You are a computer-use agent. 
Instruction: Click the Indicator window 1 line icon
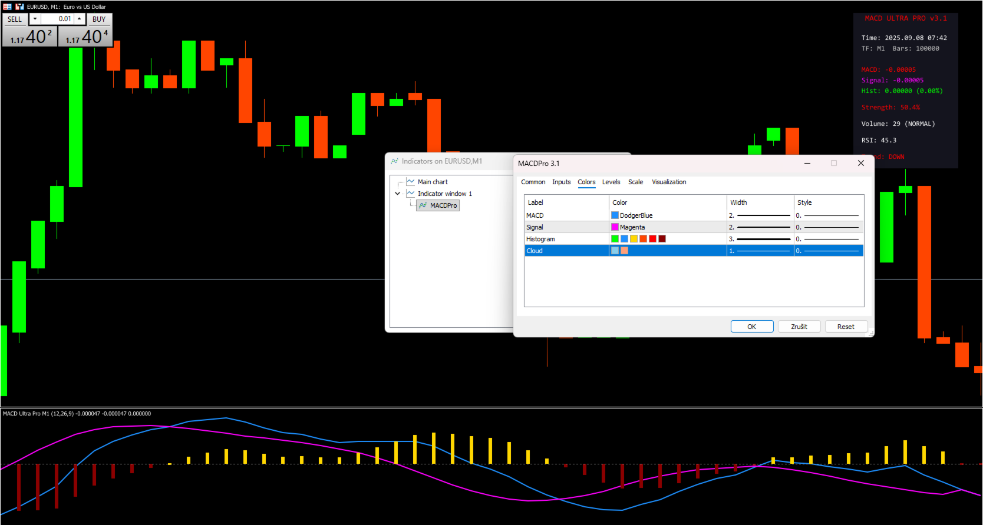[x=411, y=194]
